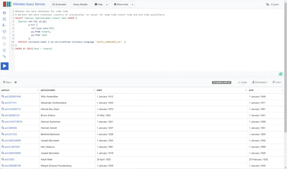
Task: Open link wd:Q77141
Action: tap(11, 103)
